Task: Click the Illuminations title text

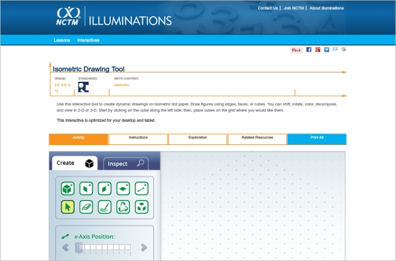Action: (130, 20)
